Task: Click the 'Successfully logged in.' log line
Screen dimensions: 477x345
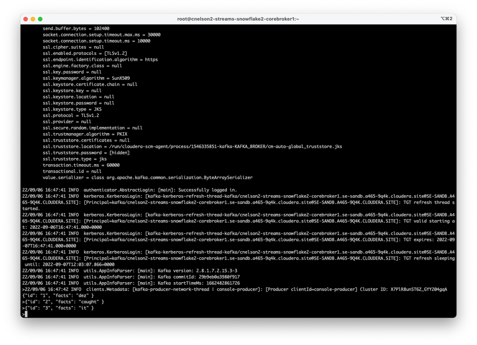Action: (129, 190)
